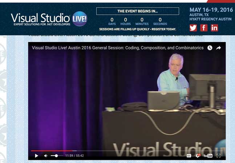Click the May 16-19, 2016 date text
The width and height of the screenshot is (235, 163).
(x=211, y=10)
